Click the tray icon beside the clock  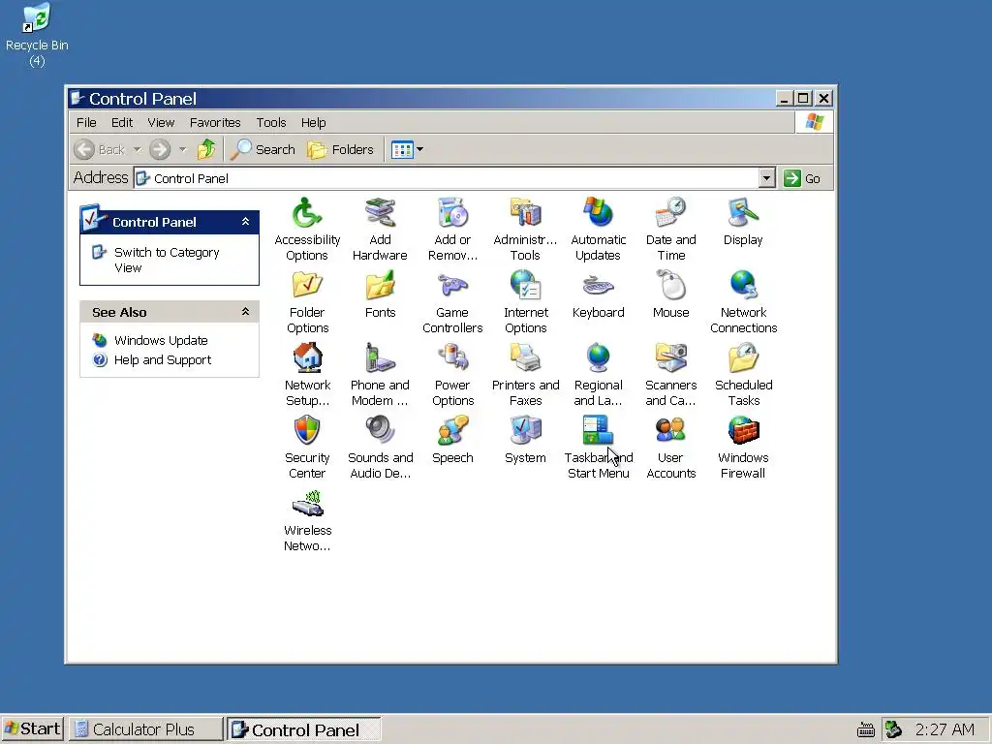click(893, 729)
